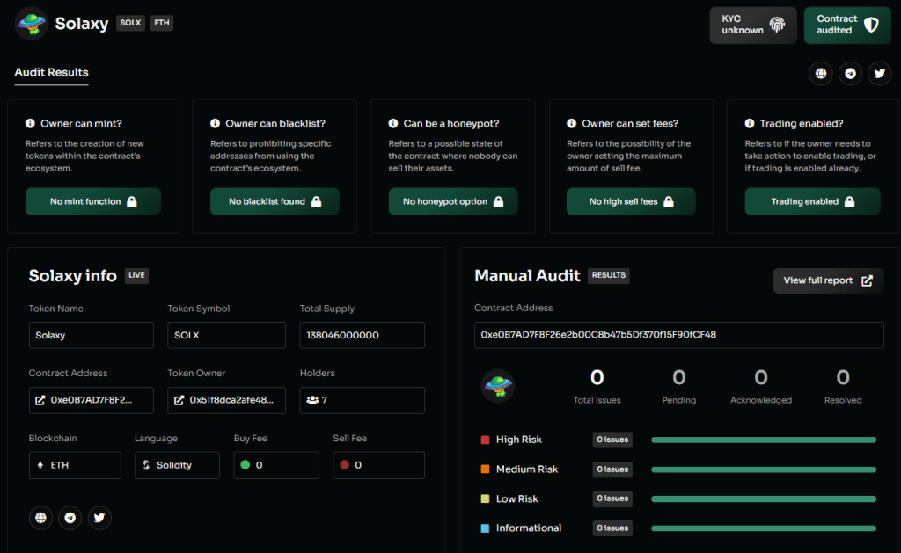Click the Solaxy UFO logo at top left
This screenshot has height=553, width=901.
coord(31,24)
